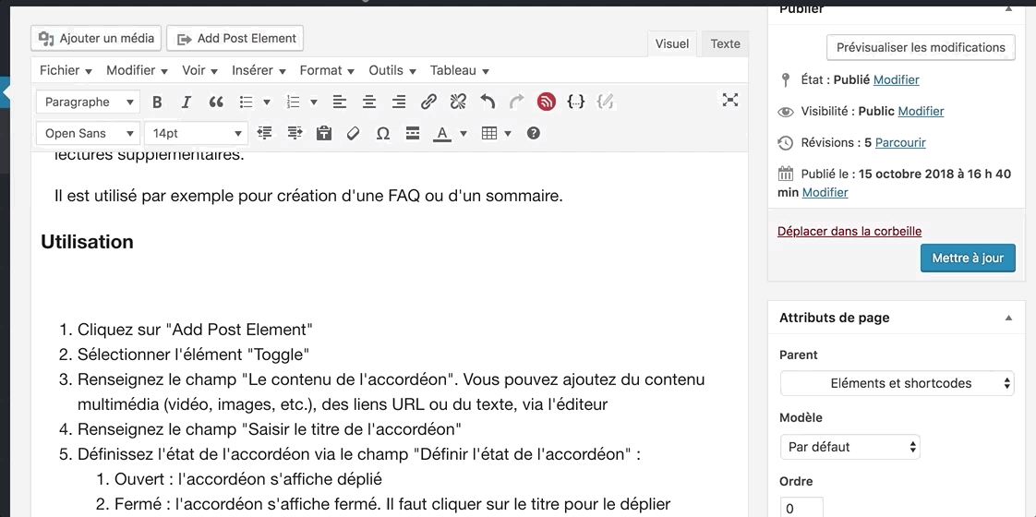
Task: Toggle bold formatting in the editor toolbar
Action: click(x=157, y=102)
